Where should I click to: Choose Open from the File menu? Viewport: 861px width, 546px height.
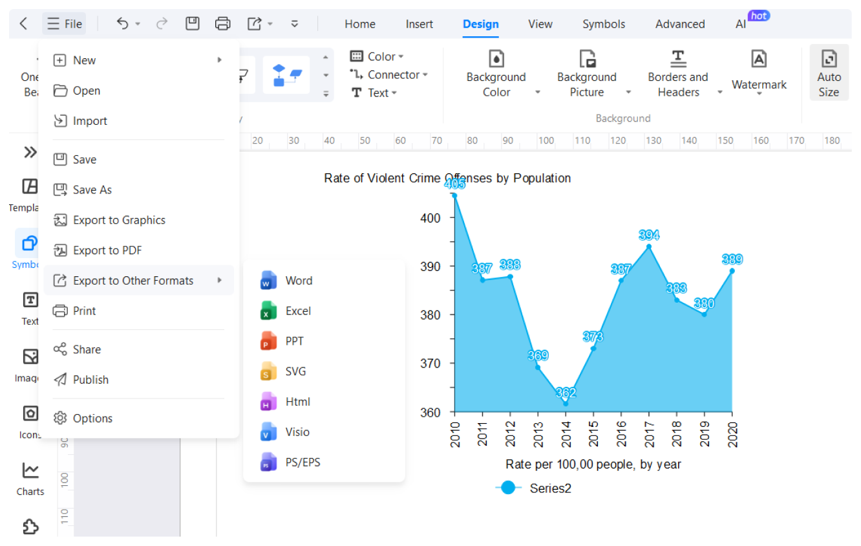click(139, 91)
